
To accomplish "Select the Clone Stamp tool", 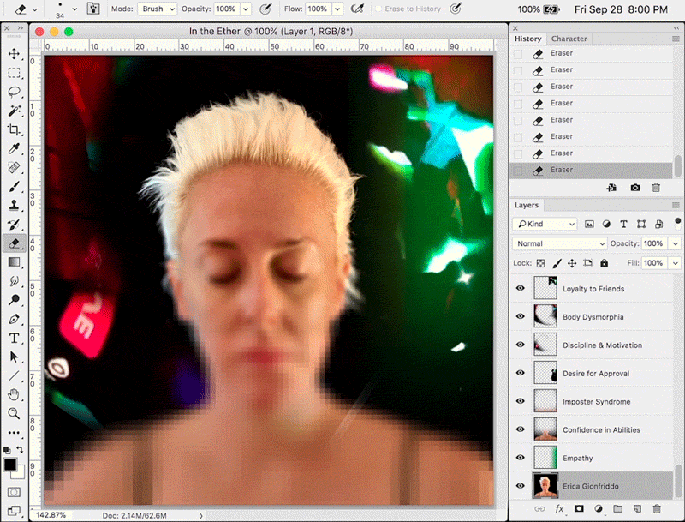I will click(14, 206).
